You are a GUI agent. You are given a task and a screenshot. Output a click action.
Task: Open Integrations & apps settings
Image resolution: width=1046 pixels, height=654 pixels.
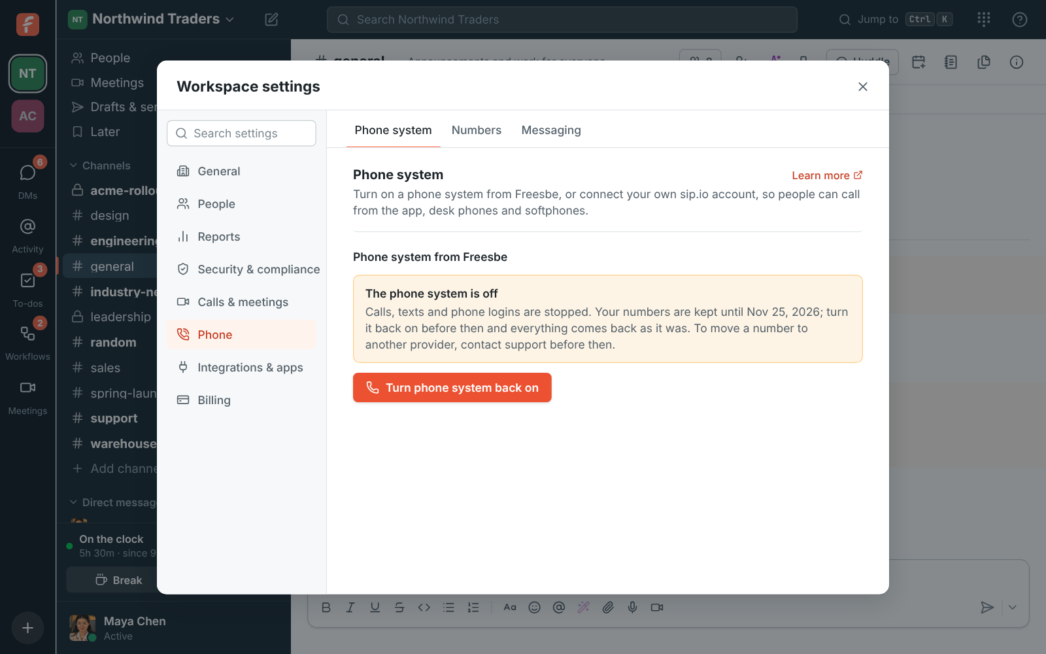pos(242,368)
